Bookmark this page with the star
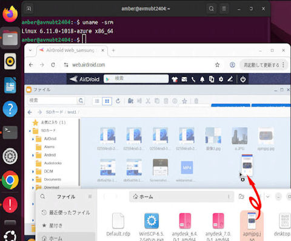Image resolution: width=291 pixels, height=241 pixels. 217,65
